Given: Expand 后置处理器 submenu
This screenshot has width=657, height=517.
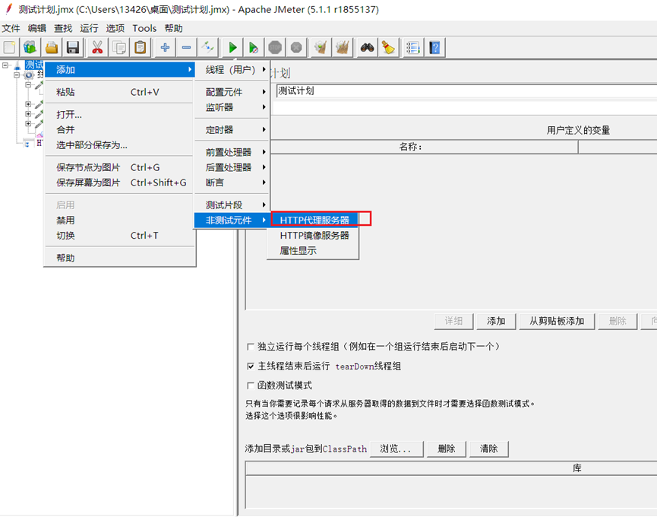Looking at the screenshot, I should pyautogui.click(x=232, y=167).
